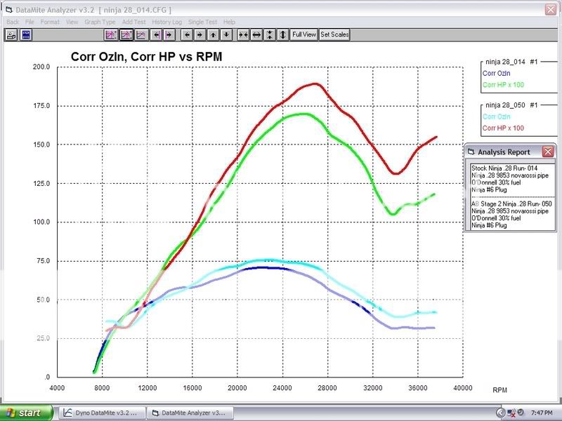Expand hidden system tray icons

[x=502, y=413]
